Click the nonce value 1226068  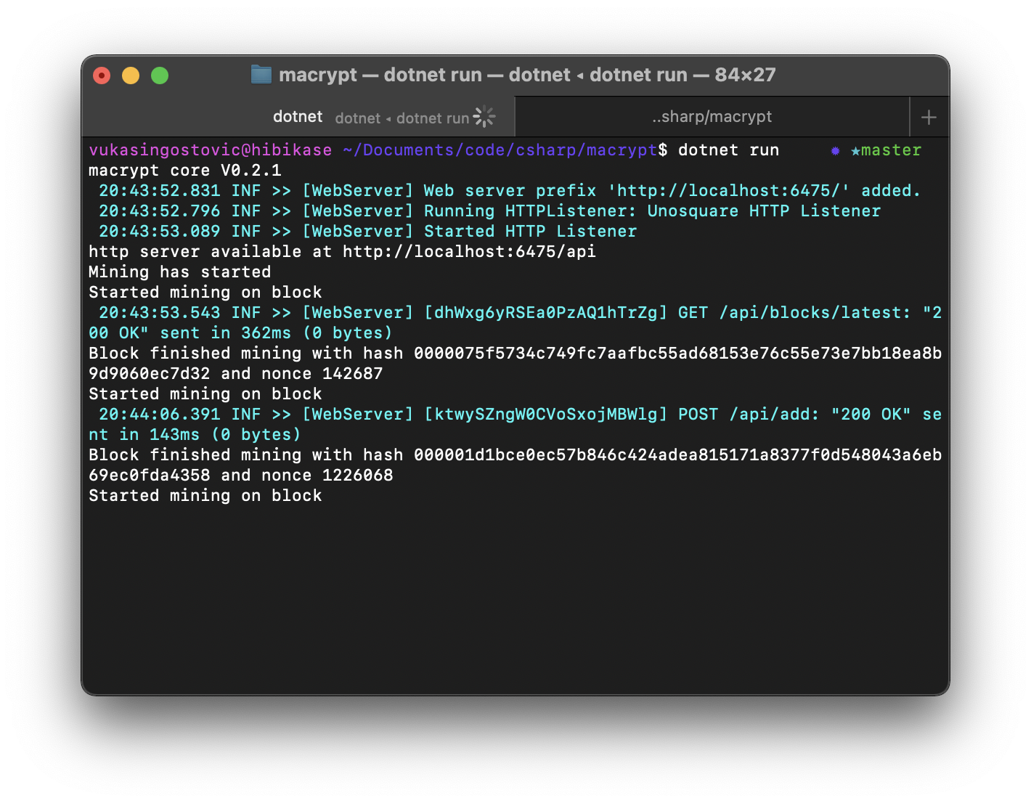click(x=357, y=476)
